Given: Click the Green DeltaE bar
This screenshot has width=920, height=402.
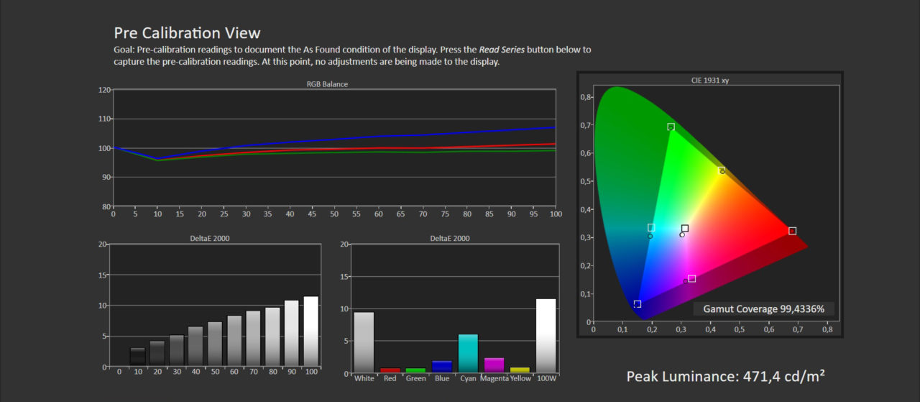Looking at the screenshot, I should click(416, 370).
